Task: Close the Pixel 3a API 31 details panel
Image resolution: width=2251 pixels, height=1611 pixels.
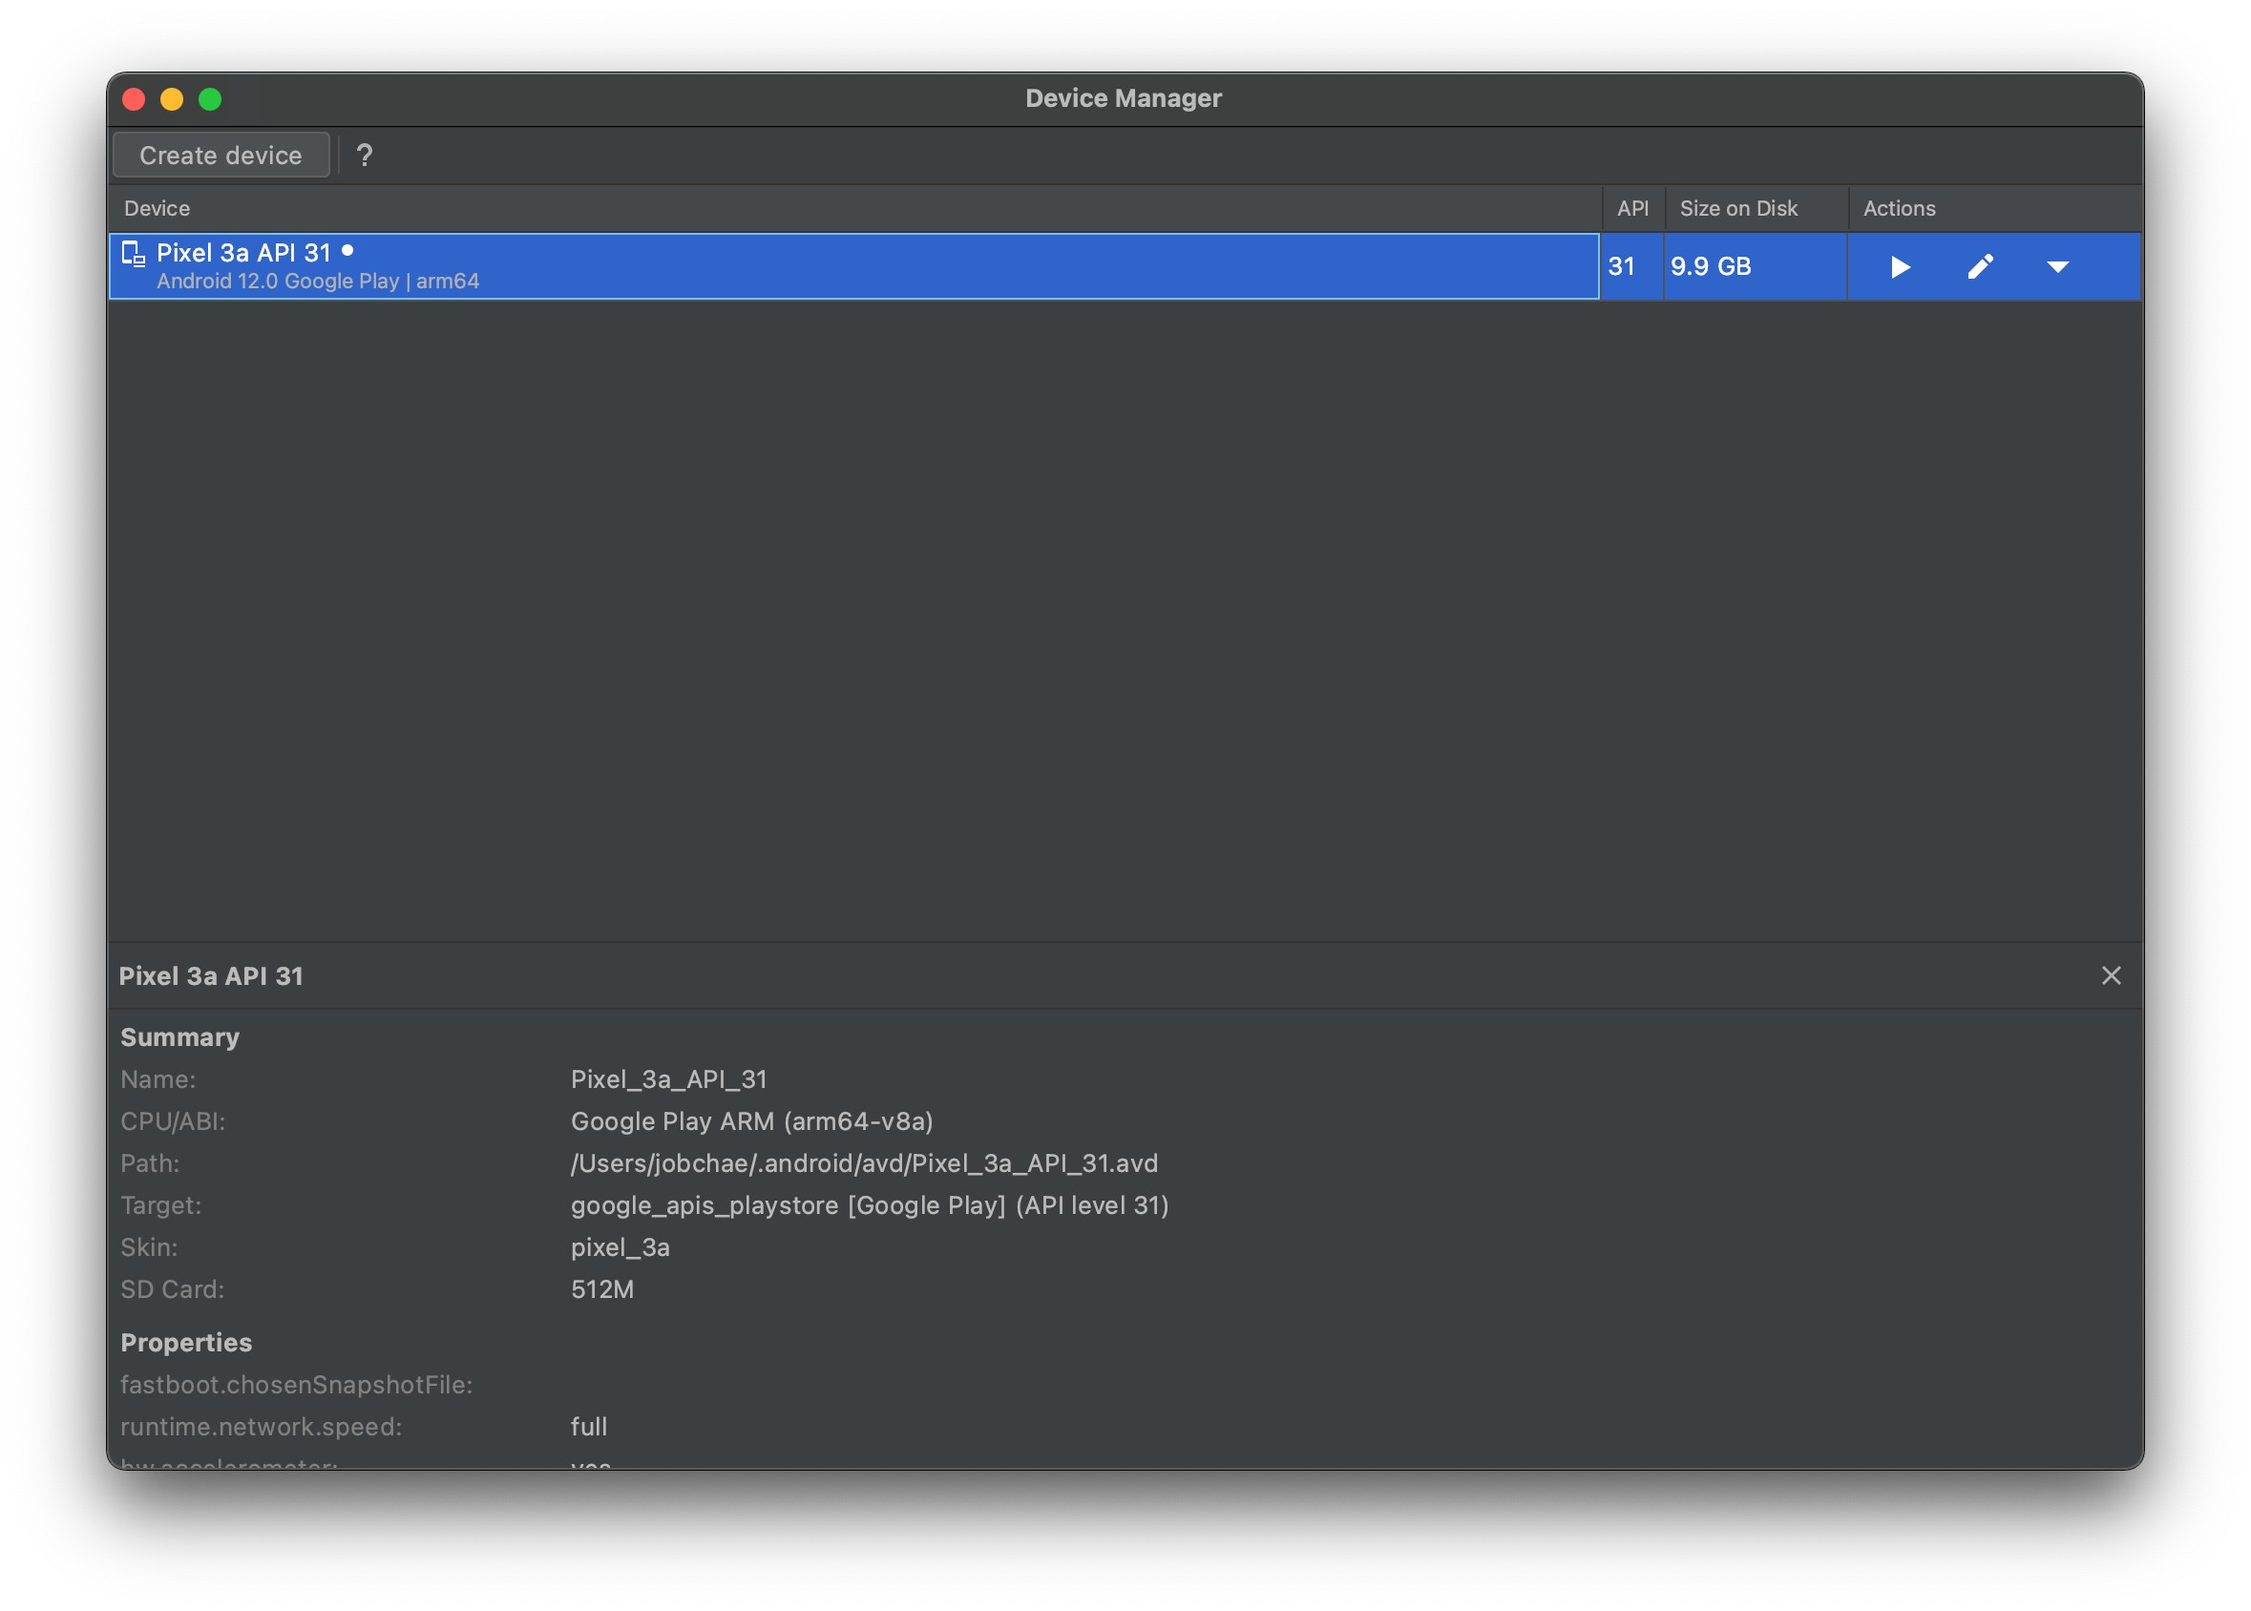Action: click(x=2111, y=976)
